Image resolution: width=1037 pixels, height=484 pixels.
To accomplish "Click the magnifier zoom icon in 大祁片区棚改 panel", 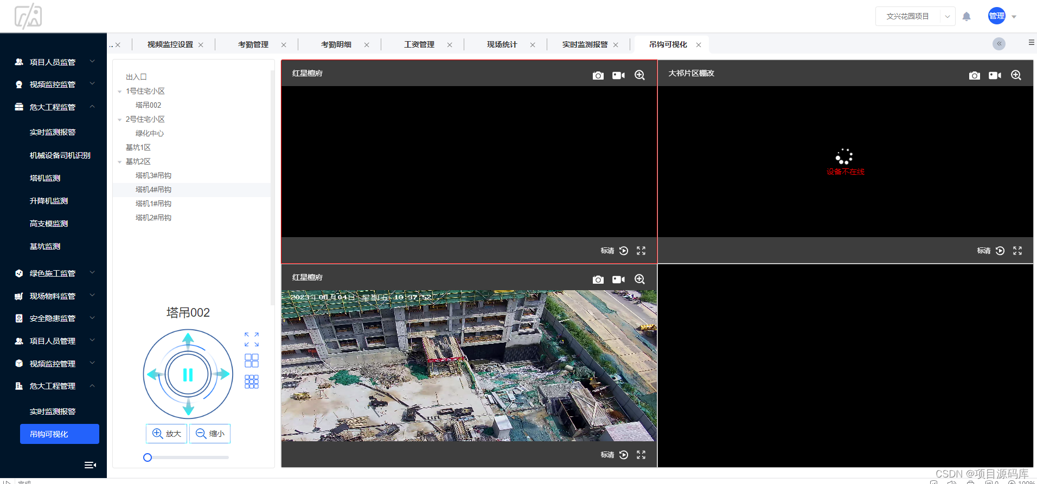I will coord(1016,75).
